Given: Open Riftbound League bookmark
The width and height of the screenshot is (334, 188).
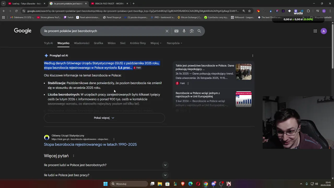Looking at the screenshot, I should 242,17.
